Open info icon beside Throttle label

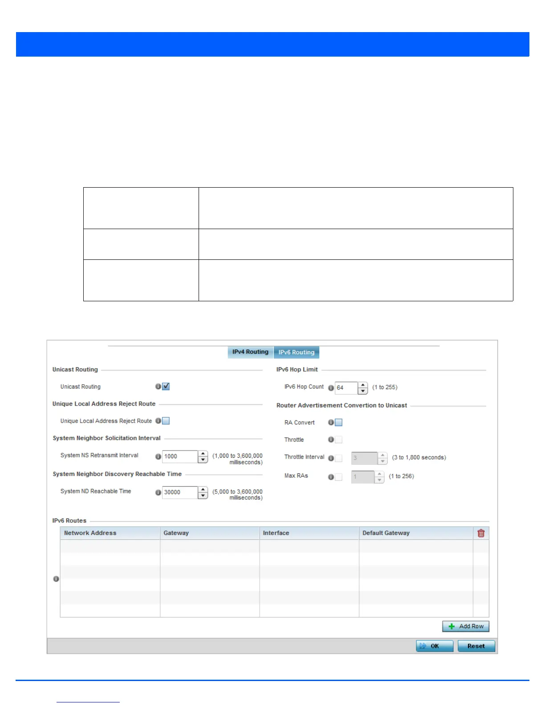(331, 439)
